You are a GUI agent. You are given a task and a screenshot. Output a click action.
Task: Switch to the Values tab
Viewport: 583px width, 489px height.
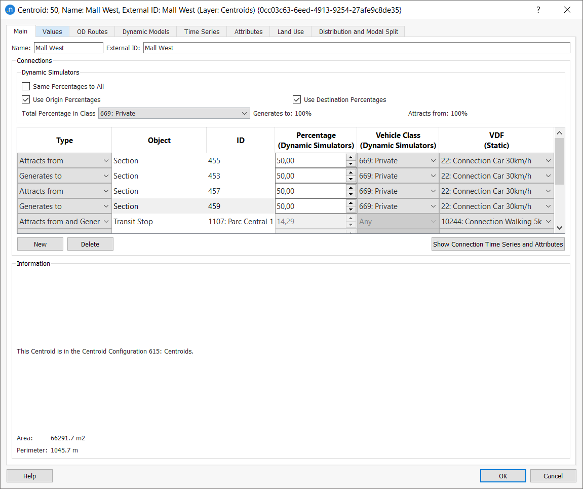point(52,31)
